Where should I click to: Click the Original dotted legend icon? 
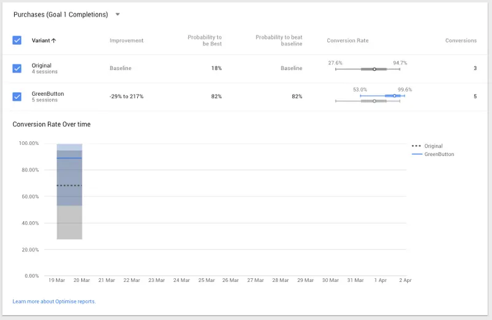coord(416,146)
